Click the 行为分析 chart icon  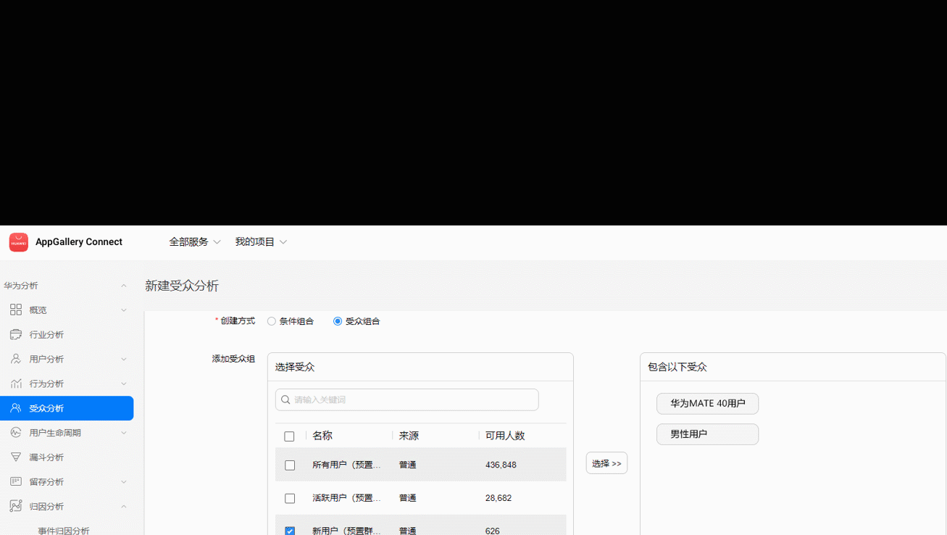click(15, 383)
